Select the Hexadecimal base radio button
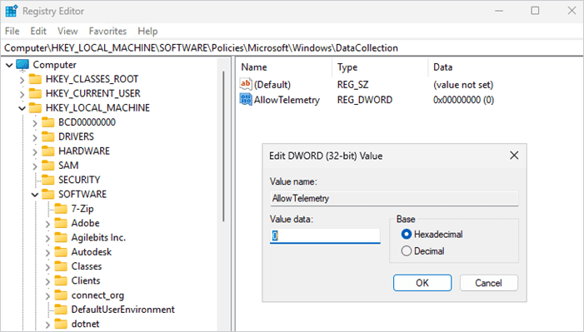 (x=407, y=234)
